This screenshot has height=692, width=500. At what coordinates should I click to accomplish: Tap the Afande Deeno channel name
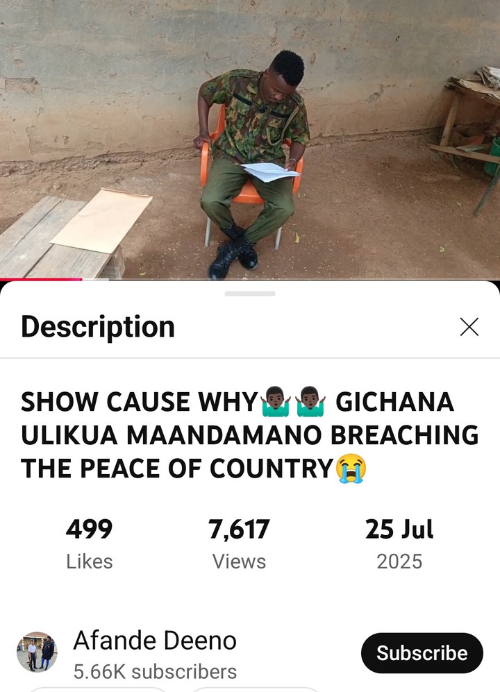click(x=155, y=641)
